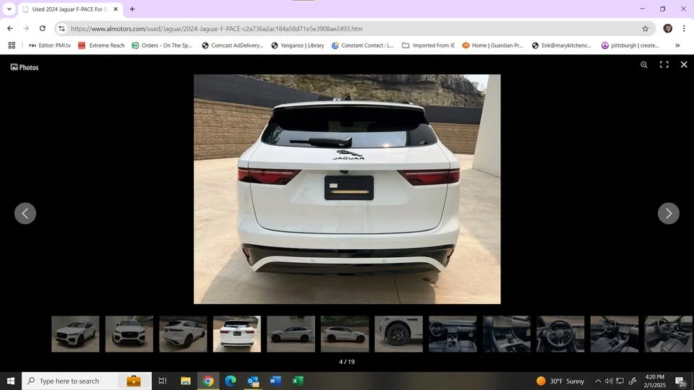Open the tab search dropdown

coord(9,9)
